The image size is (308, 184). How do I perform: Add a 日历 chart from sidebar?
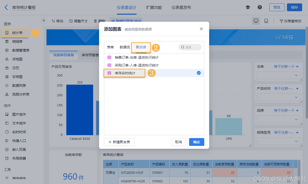[12, 68]
